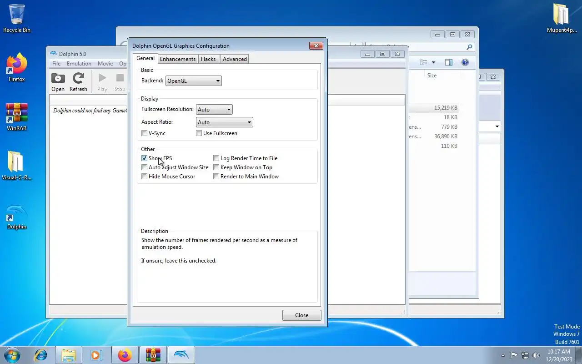Screen dimensions: 582x364
Task: Switch to the Advanced tab
Action: pyautogui.click(x=235, y=59)
